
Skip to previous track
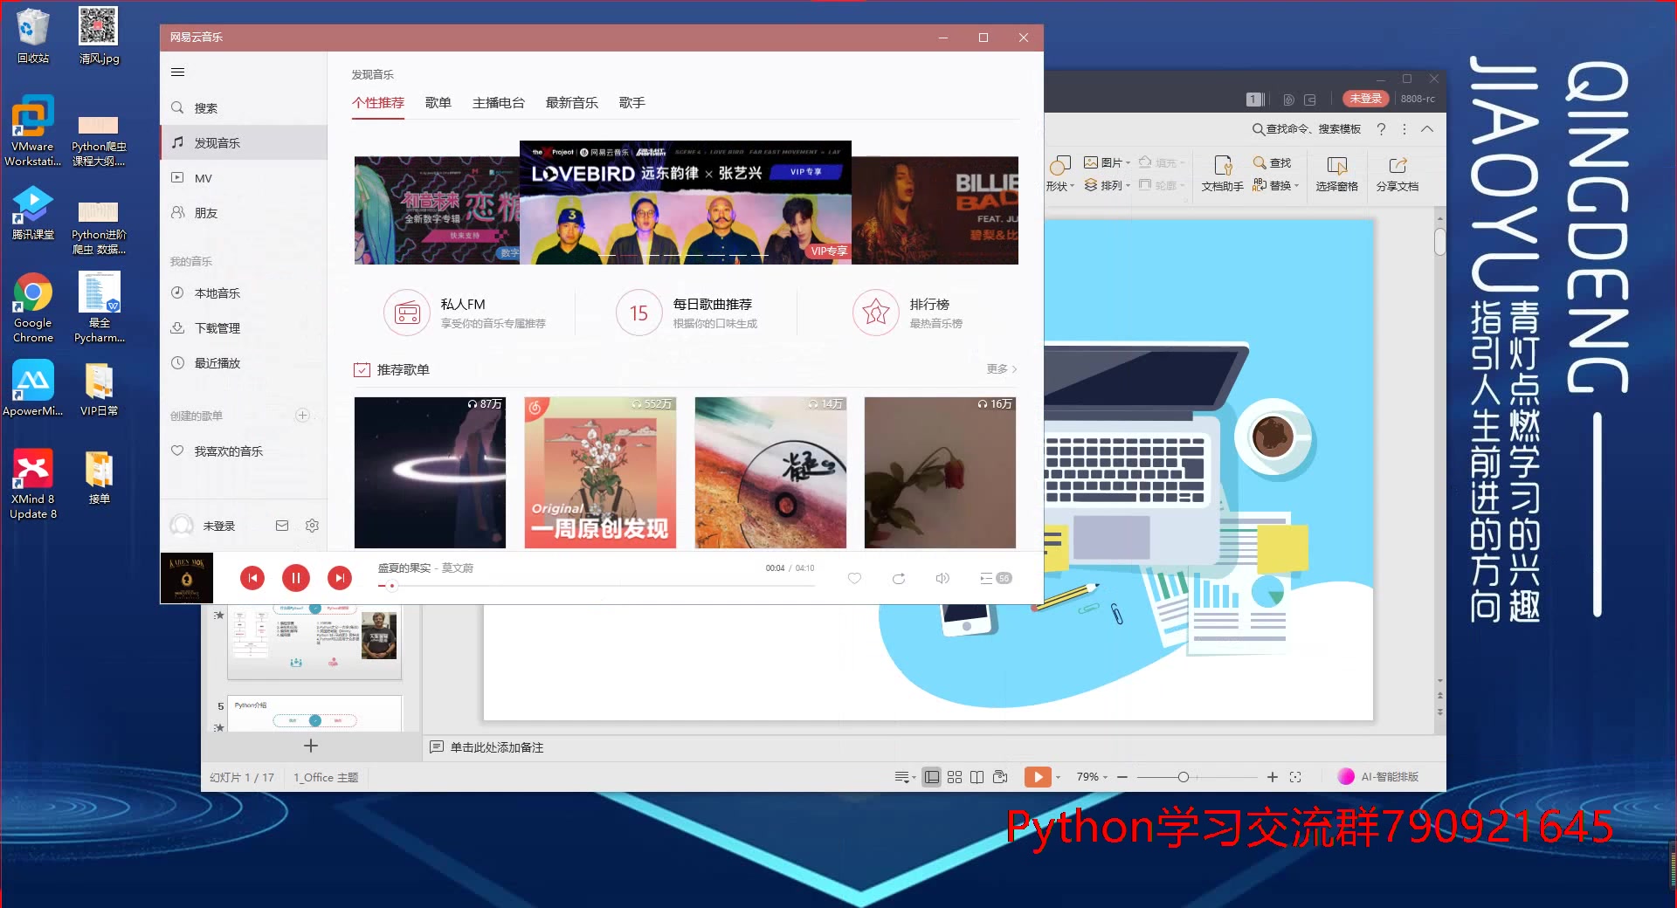click(x=252, y=578)
